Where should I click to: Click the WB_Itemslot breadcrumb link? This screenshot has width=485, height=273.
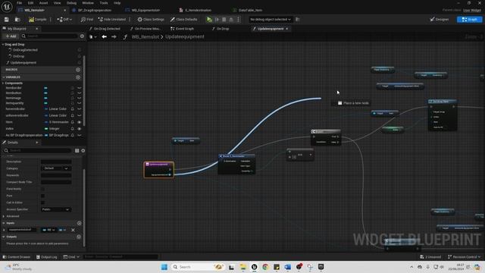pos(145,37)
